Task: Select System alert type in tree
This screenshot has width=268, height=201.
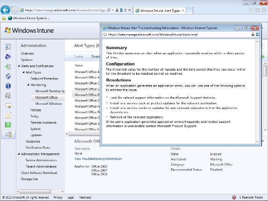Action: click(36, 129)
